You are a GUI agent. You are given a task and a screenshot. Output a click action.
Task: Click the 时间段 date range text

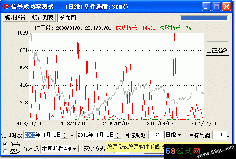tap(73, 28)
